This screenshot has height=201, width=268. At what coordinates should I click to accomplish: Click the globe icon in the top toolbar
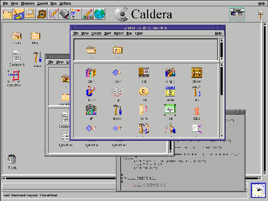coord(99,14)
